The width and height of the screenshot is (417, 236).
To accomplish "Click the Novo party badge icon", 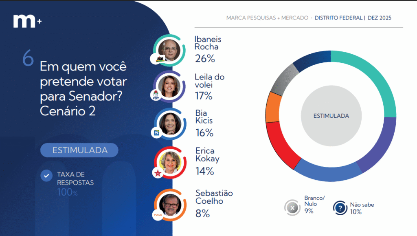I will pyautogui.click(x=157, y=214).
